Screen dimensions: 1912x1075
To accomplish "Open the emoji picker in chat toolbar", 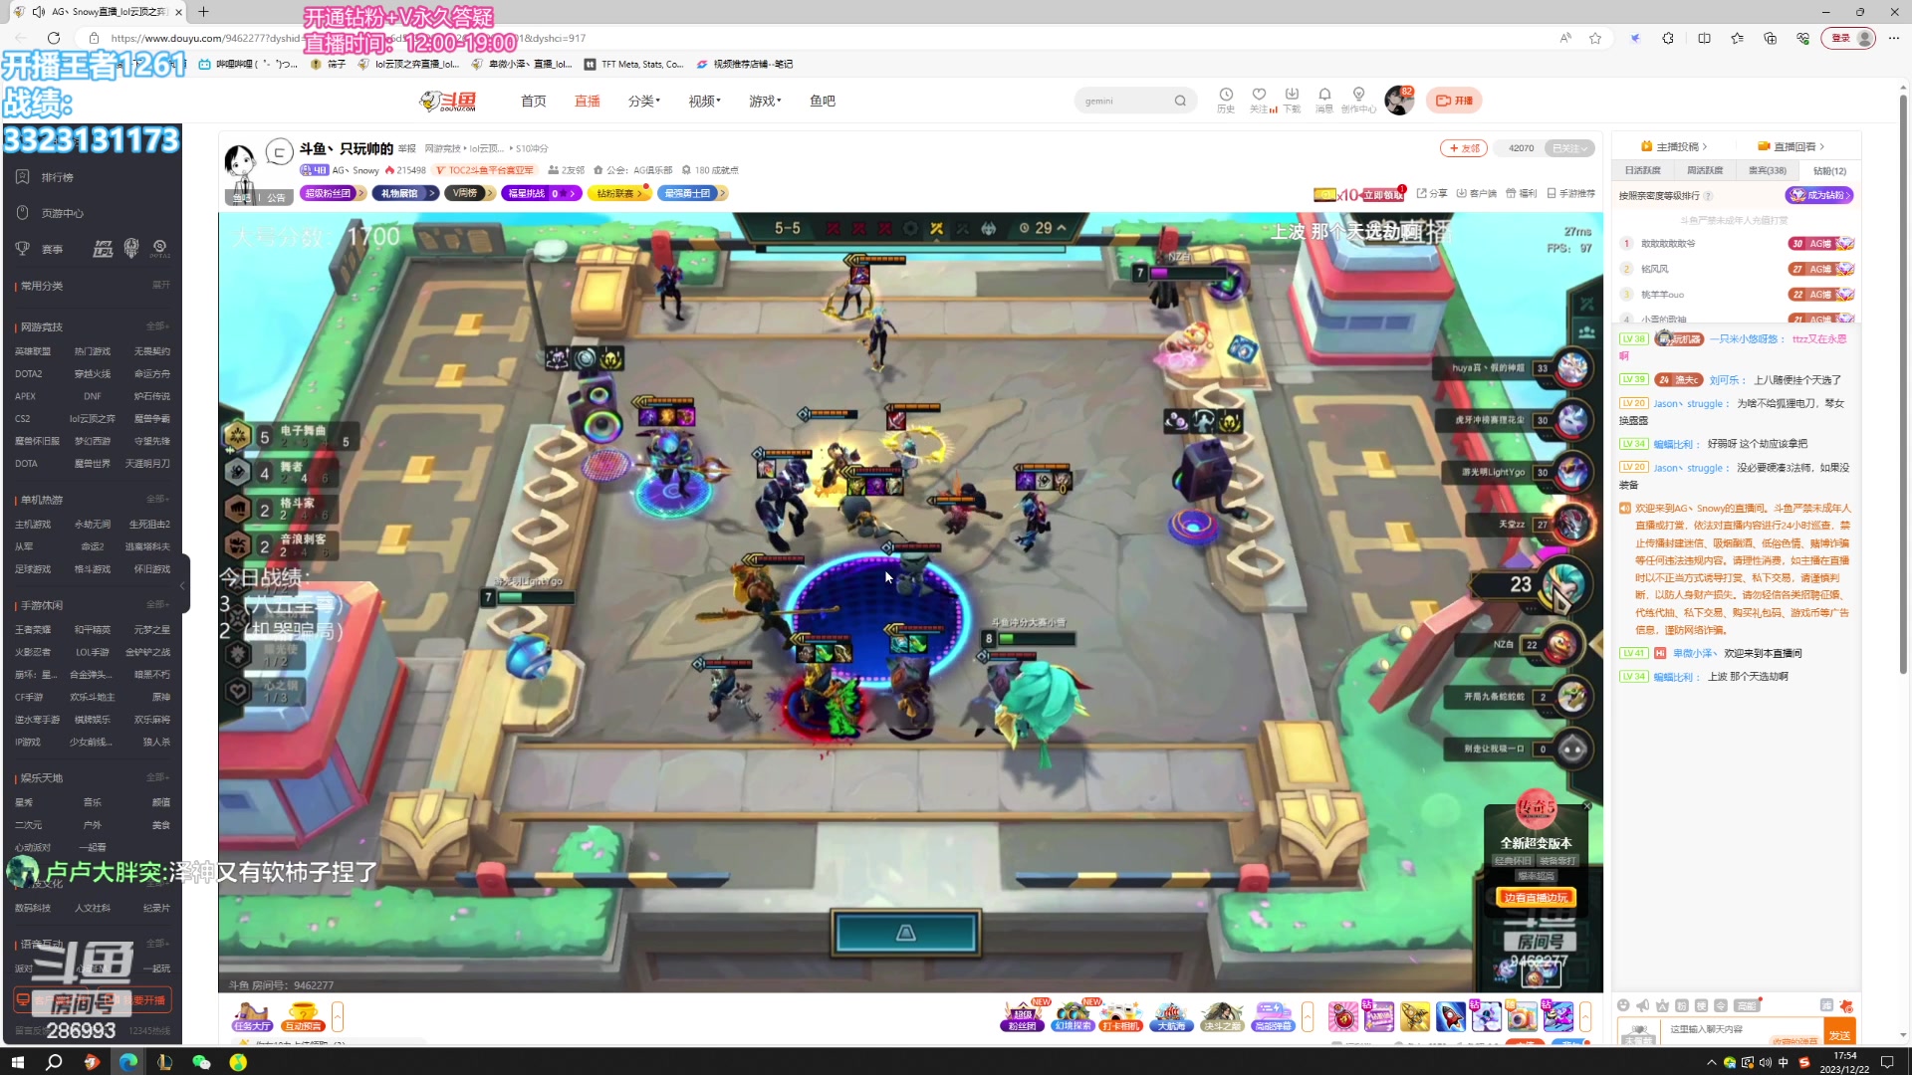I will click(1623, 1006).
